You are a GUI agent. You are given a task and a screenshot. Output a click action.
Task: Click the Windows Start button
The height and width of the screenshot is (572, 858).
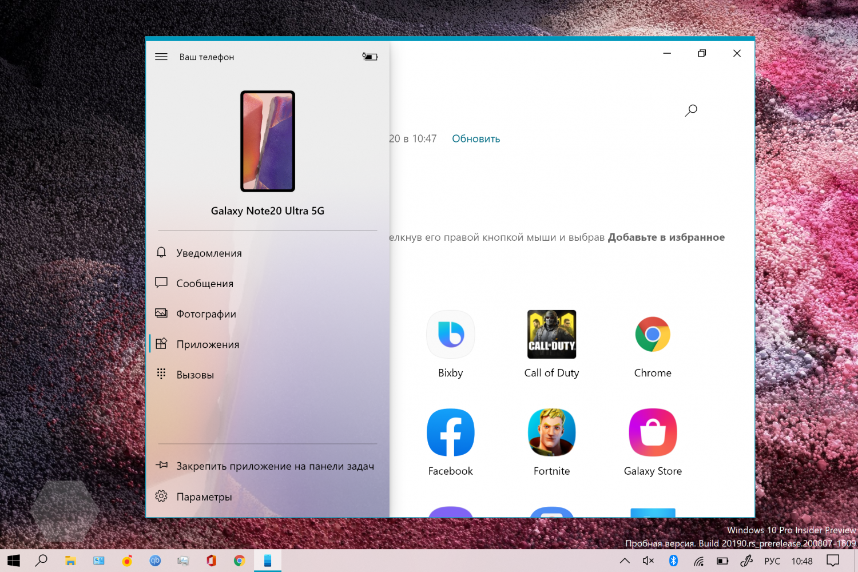pos(14,561)
